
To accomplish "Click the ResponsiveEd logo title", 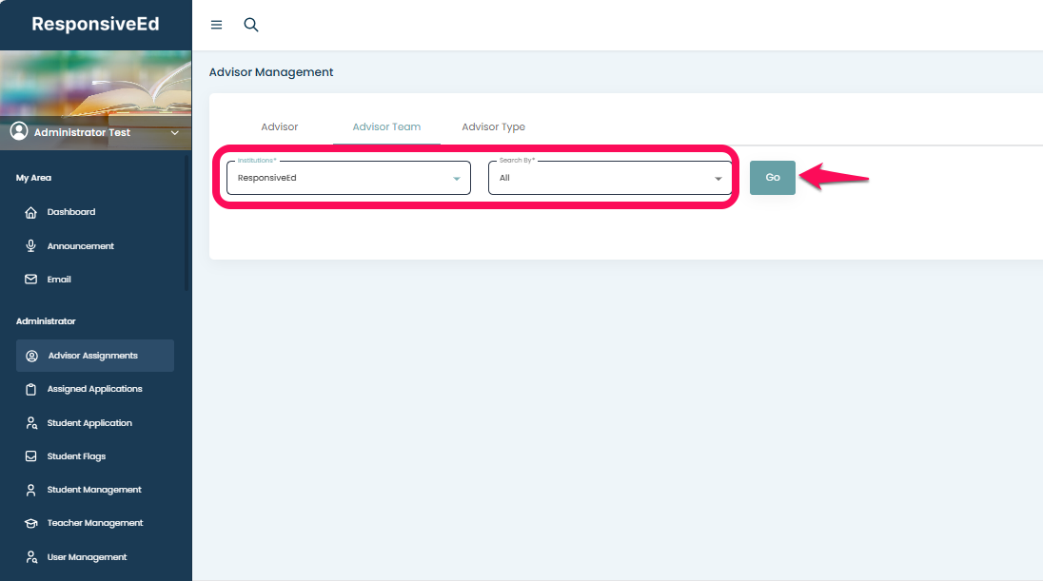I will click(x=95, y=25).
